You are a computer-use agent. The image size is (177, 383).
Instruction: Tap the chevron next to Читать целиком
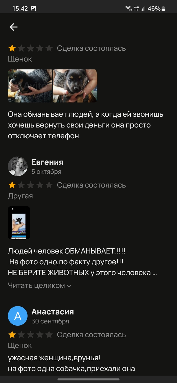tap(69, 286)
